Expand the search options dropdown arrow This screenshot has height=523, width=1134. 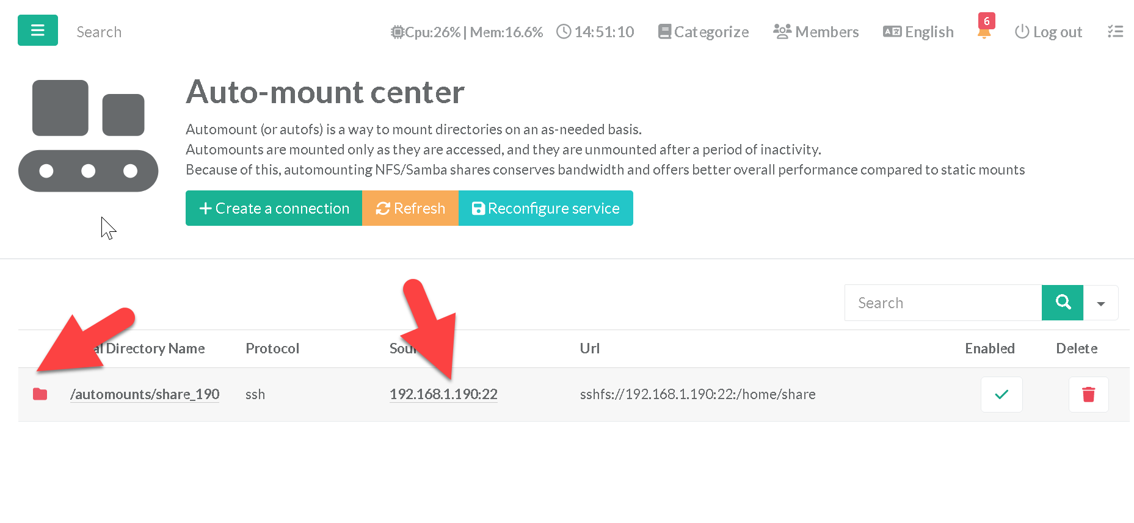1100,303
